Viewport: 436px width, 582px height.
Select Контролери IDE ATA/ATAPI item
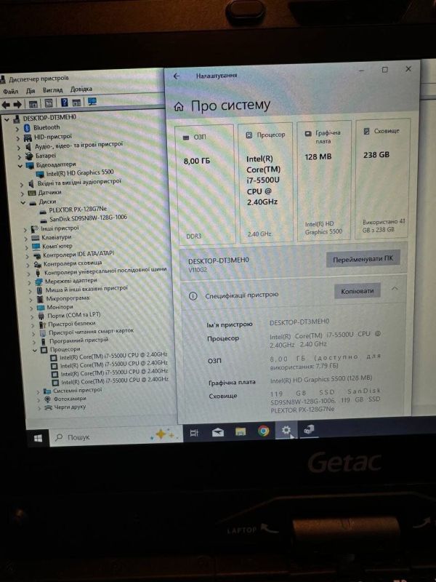pyautogui.click(x=78, y=255)
